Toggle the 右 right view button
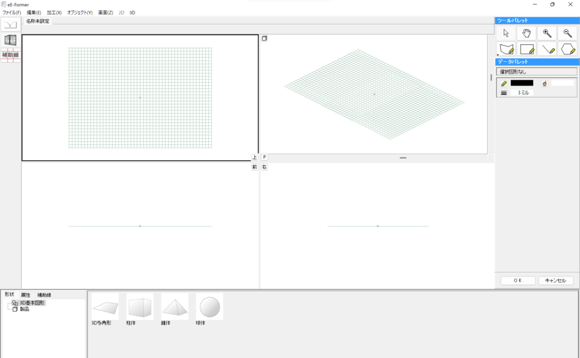580x358 pixels. click(x=265, y=167)
